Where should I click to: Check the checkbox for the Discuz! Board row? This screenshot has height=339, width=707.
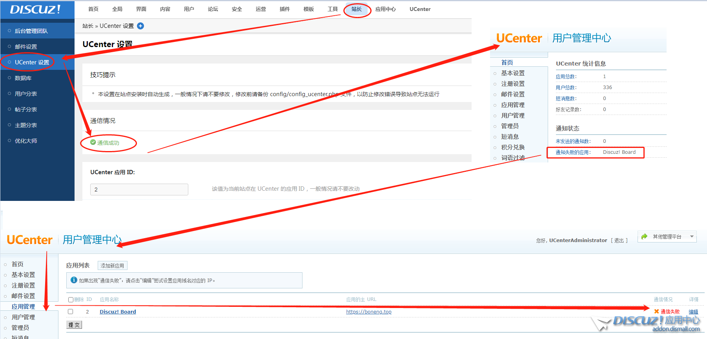pos(71,312)
